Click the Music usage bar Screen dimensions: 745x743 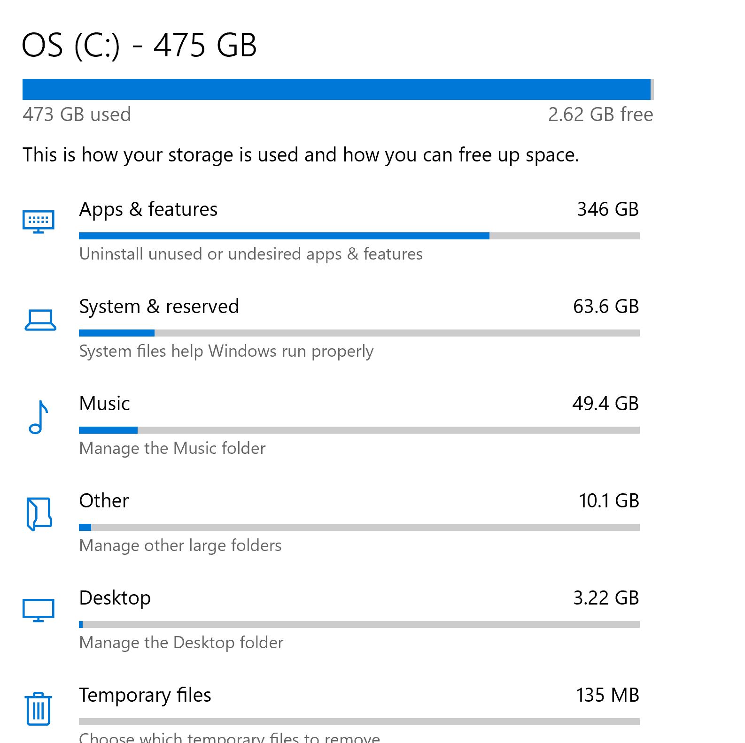pos(359,430)
